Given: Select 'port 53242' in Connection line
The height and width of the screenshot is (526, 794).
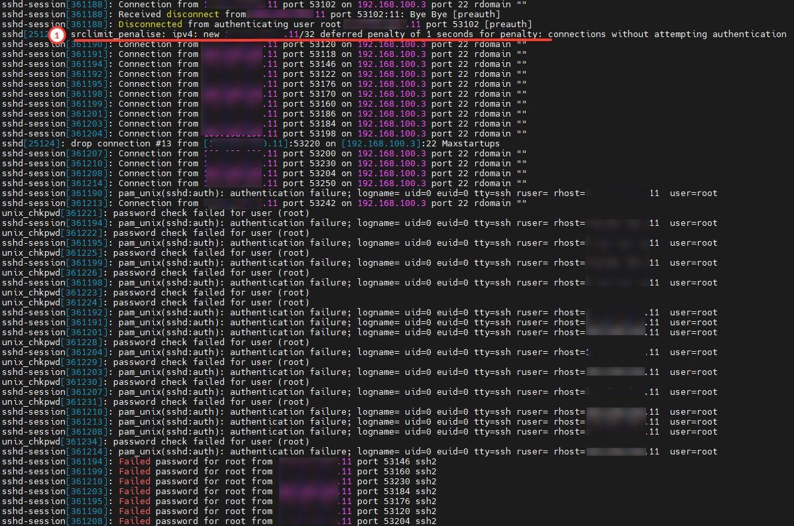Looking at the screenshot, I should pyautogui.click(x=309, y=203).
